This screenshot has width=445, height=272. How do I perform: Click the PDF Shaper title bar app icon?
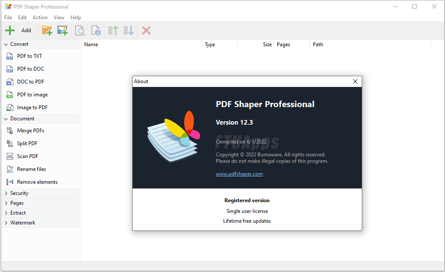[8, 6]
